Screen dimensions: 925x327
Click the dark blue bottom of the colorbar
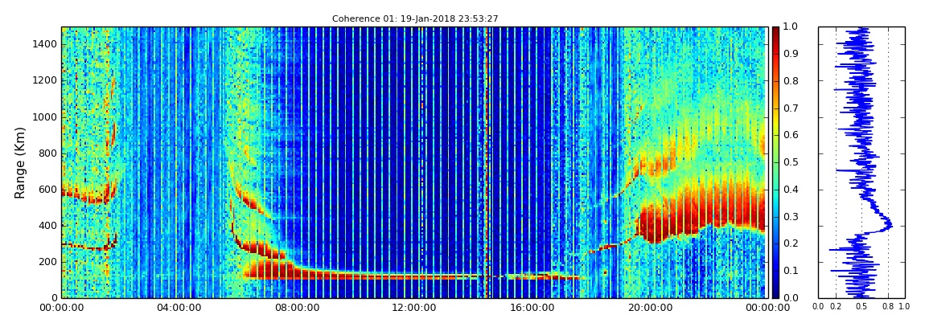click(775, 291)
